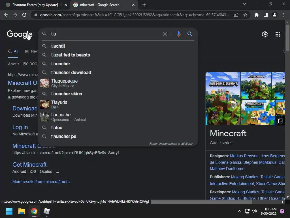Click the site lock icon in address bar

[x=36, y=15]
